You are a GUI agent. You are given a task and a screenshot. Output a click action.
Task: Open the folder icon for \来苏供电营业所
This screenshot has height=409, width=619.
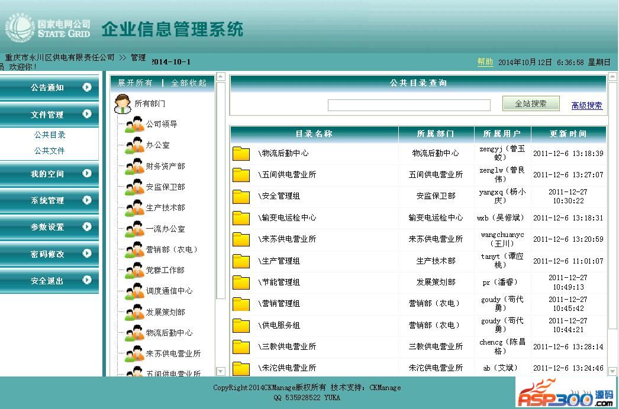point(241,239)
